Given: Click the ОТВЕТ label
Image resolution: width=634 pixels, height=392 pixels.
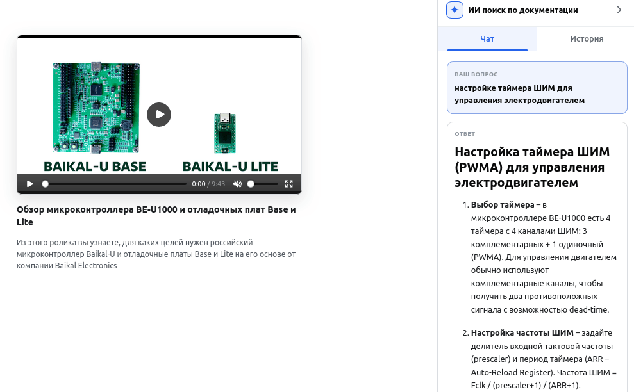Looking at the screenshot, I should pyautogui.click(x=465, y=134).
